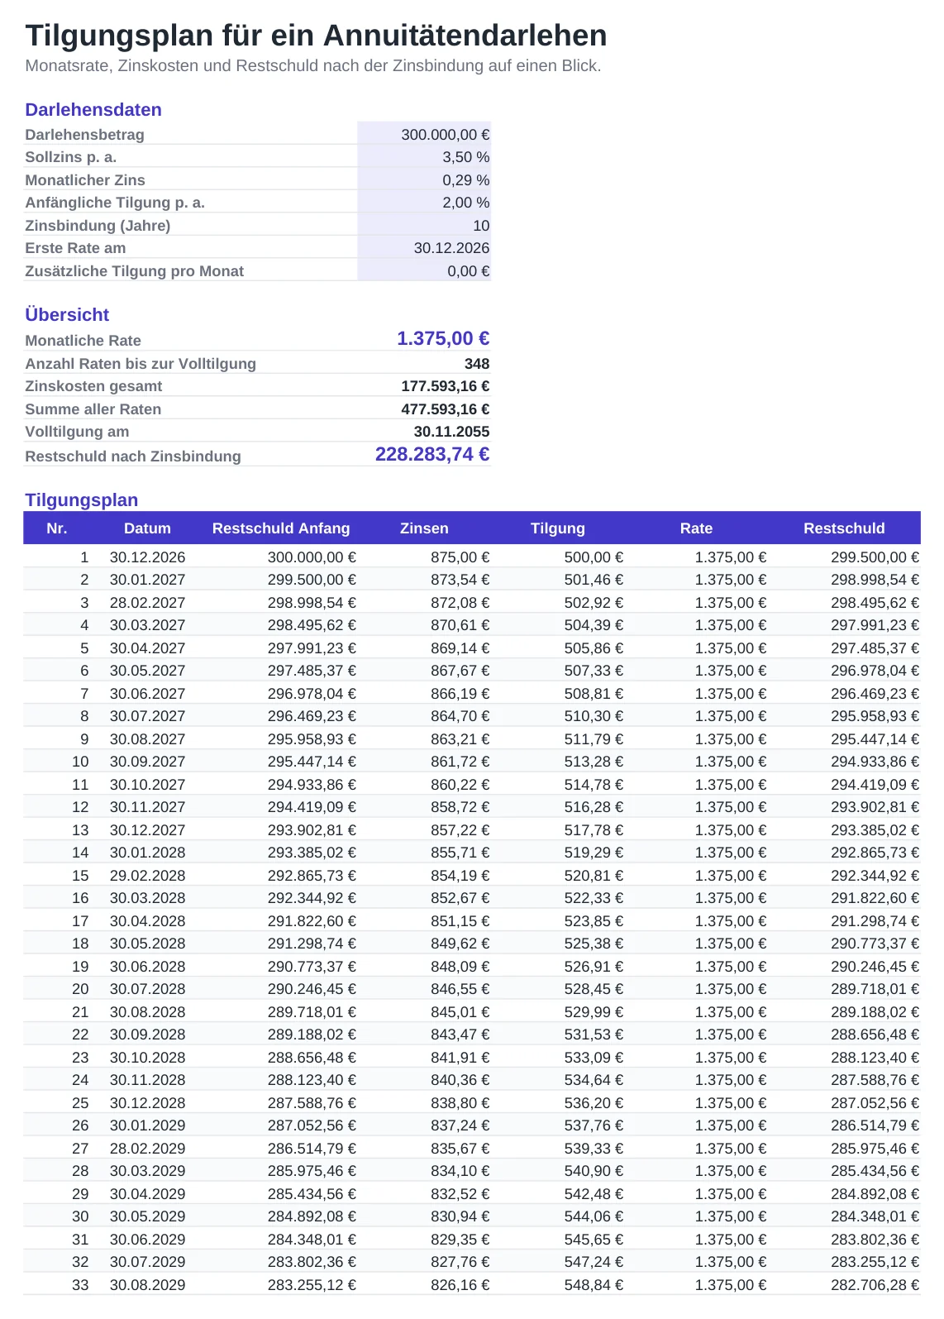Click the title Tilgungsplan für ein Annuitätendarlehen

coord(316,36)
